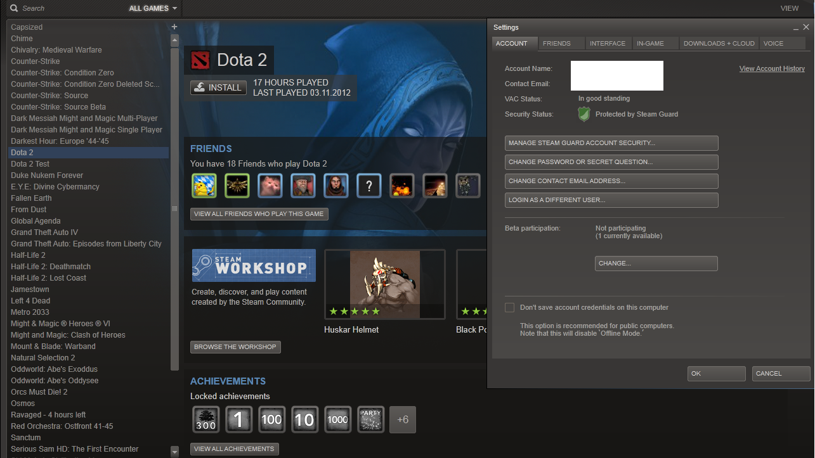The width and height of the screenshot is (815, 458).
Task: Select Left 4 Dead in games list
Action: click(x=88, y=301)
